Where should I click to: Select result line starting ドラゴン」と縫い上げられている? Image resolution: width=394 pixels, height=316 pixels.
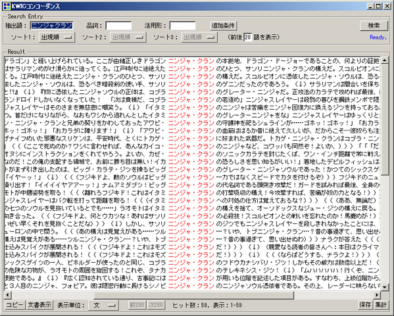click(192, 61)
